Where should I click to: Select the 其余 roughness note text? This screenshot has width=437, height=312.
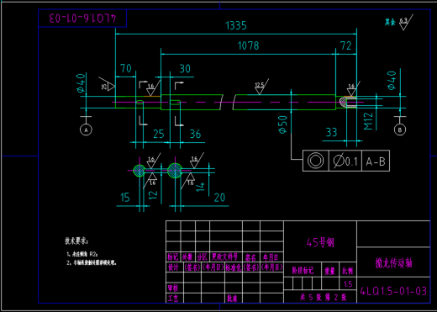pyautogui.click(x=390, y=22)
